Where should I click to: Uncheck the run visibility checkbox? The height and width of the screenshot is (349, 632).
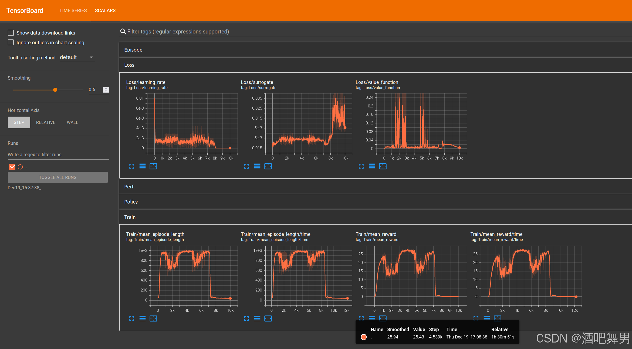pyautogui.click(x=12, y=167)
